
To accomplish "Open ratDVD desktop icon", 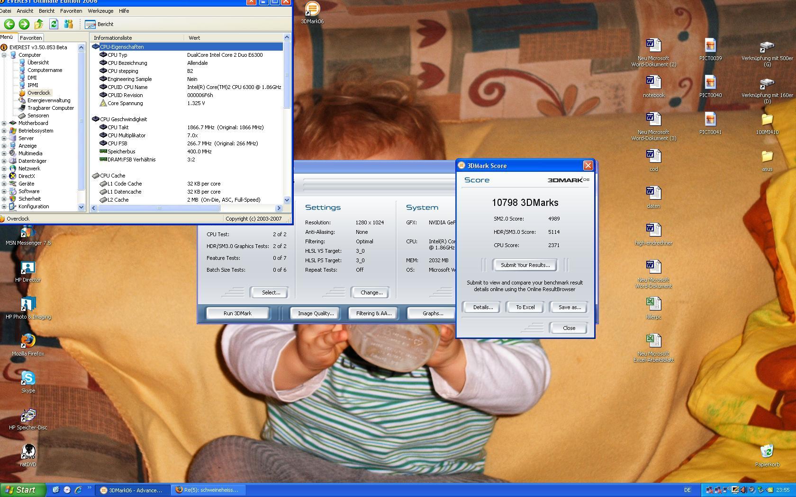I will coord(28,456).
